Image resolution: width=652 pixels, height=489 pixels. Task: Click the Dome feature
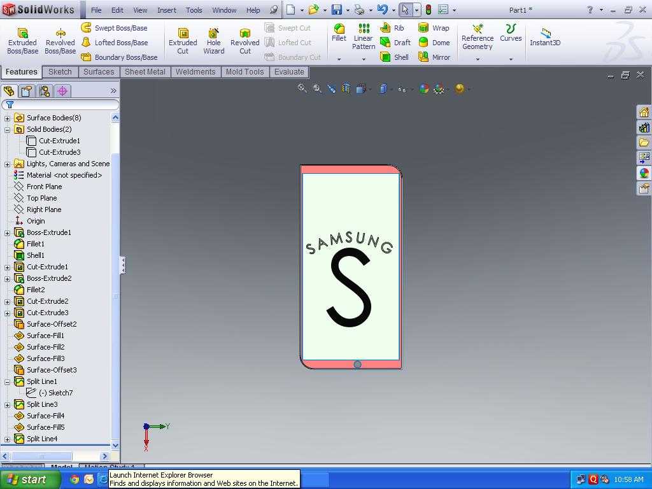click(434, 43)
